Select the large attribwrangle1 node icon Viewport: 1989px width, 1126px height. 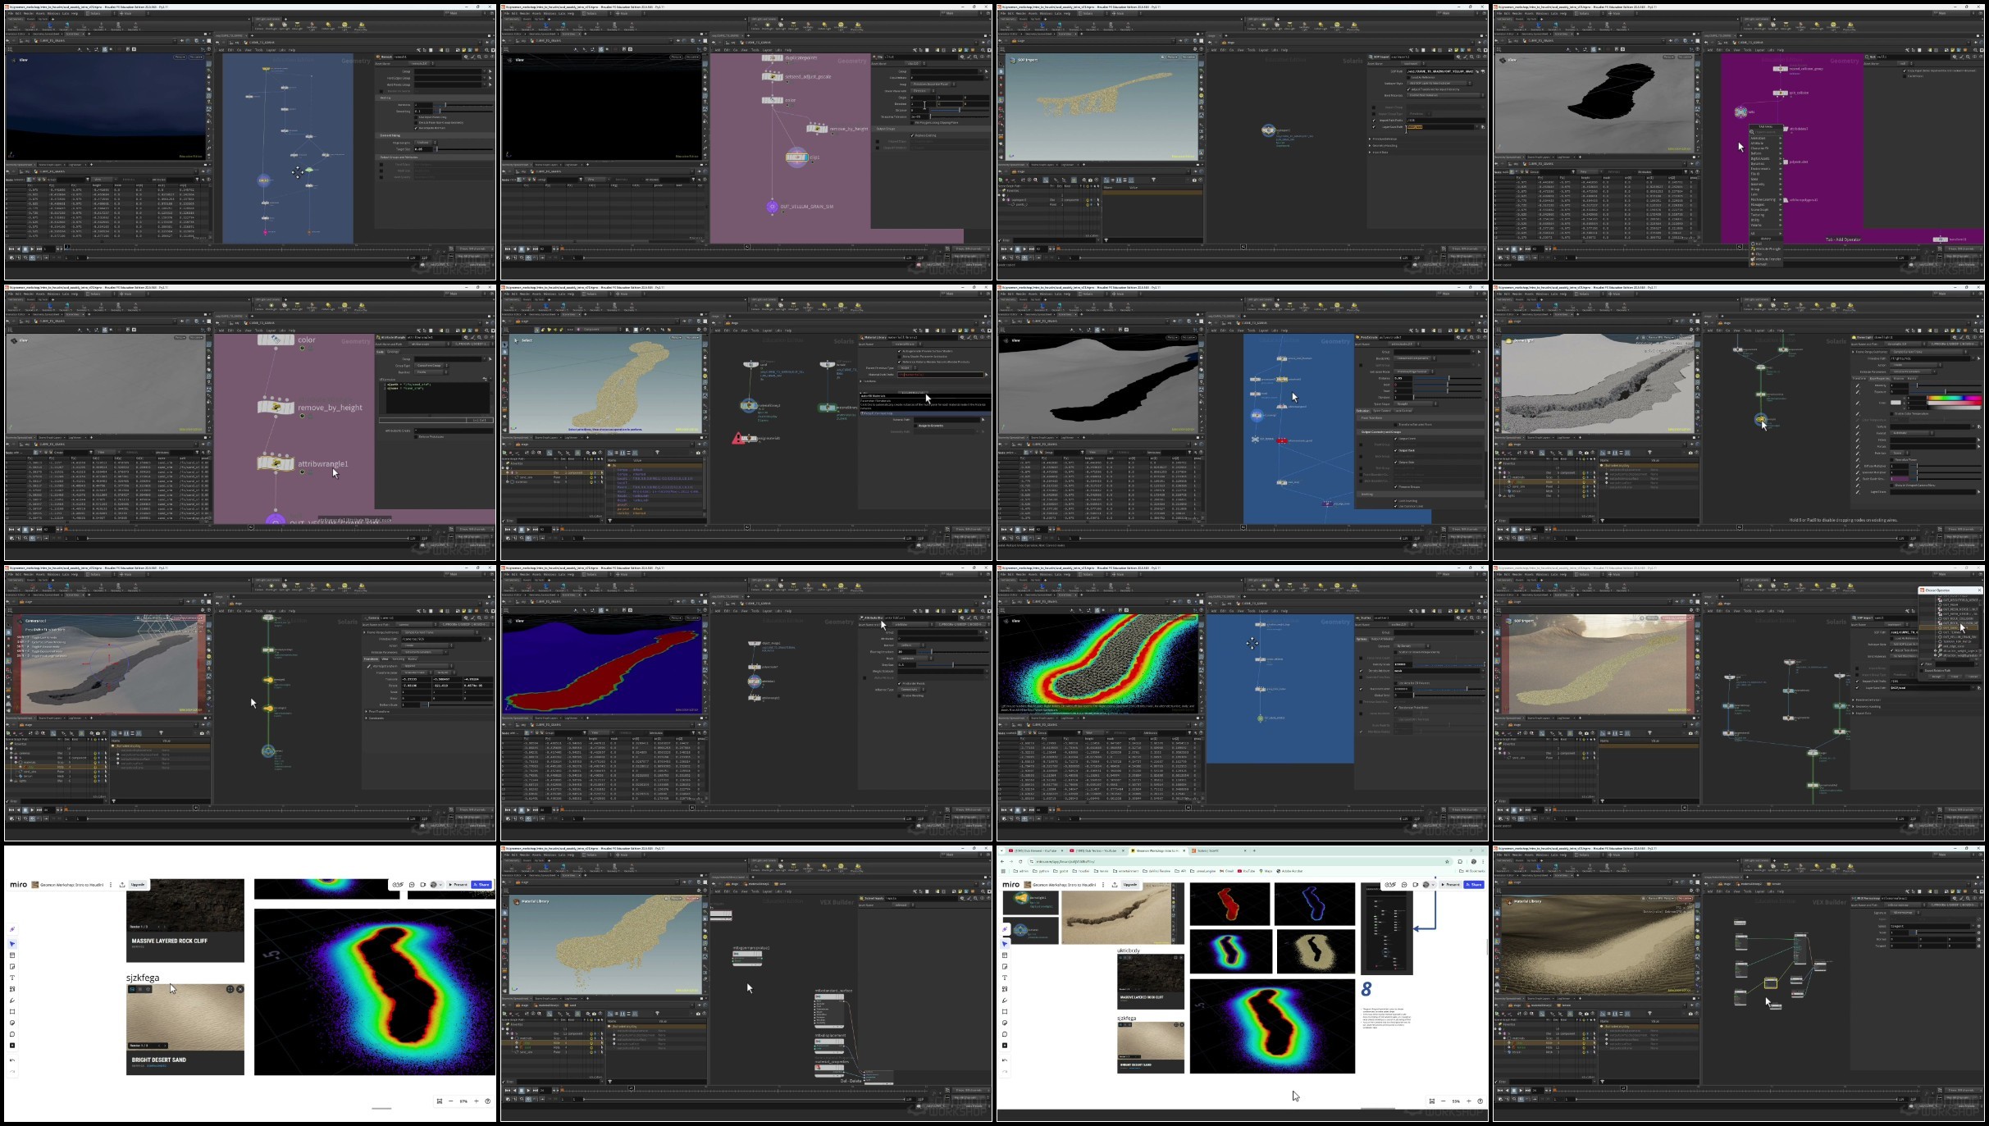click(276, 464)
